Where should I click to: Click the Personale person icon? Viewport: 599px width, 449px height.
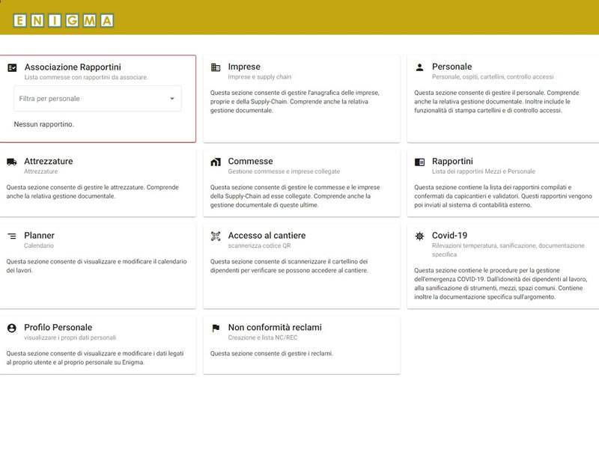coord(419,67)
